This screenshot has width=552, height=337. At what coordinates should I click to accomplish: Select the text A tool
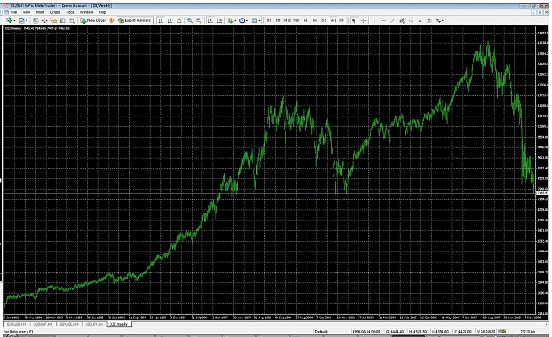pos(420,20)
